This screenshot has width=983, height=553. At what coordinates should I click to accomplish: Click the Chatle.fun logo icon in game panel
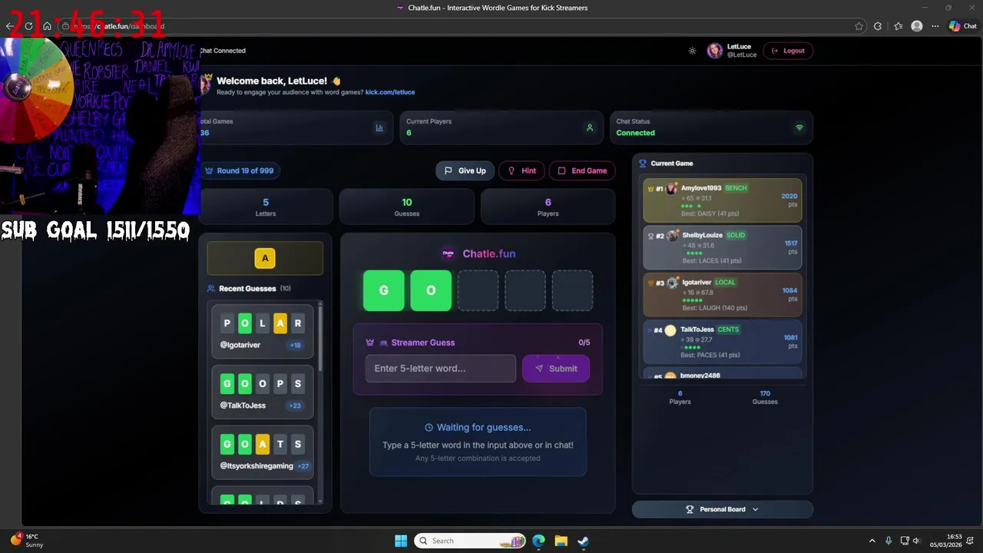[x=448, y=253]
